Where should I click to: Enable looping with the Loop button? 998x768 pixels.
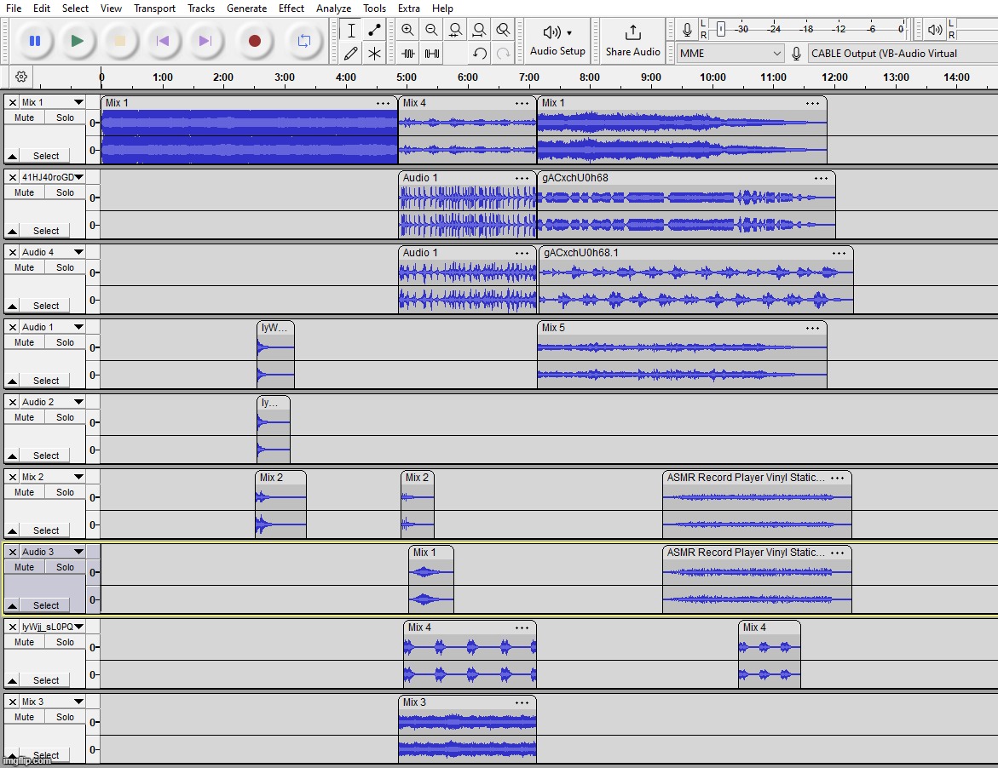tap(304, 39)
